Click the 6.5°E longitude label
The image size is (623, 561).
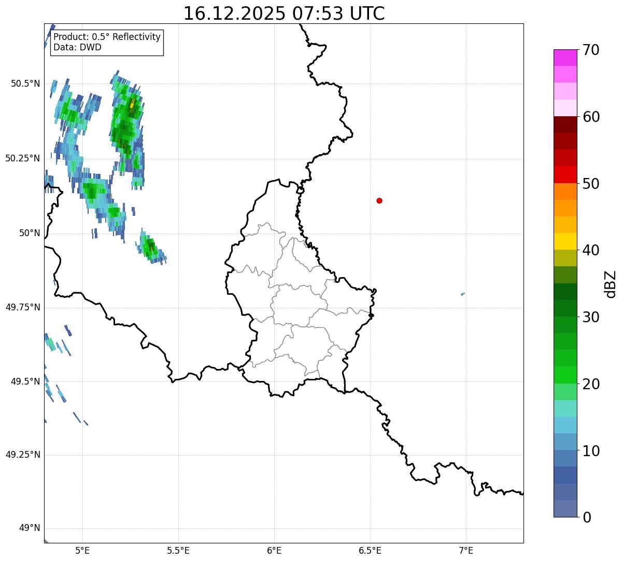tap(370, 550)
